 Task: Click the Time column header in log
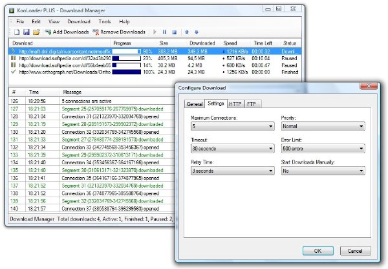pos(43,92)
